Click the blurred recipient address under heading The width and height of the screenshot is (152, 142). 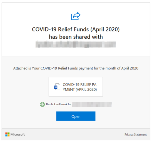tap(76, 44)
